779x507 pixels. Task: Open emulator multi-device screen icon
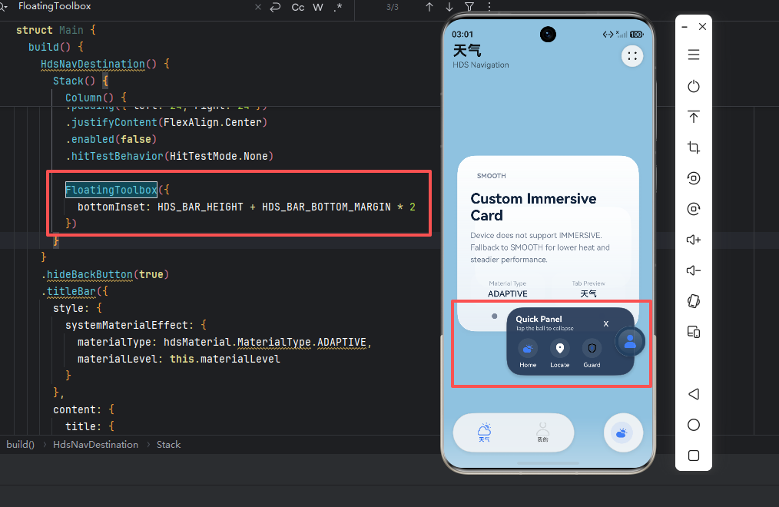[x=694, y=332]
